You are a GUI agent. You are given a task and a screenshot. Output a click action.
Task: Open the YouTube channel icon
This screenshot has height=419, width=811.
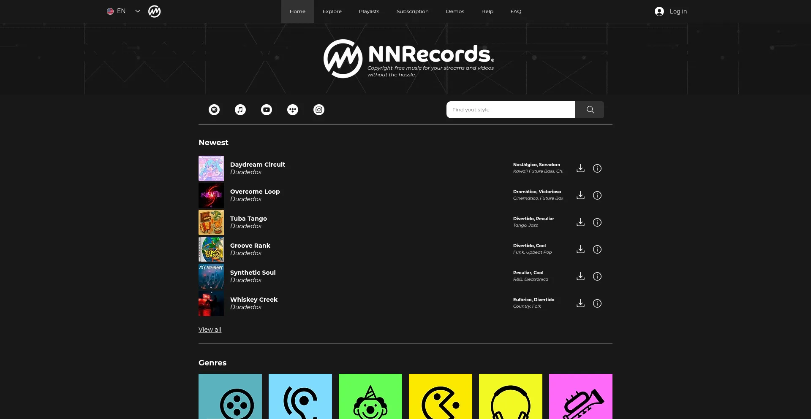[267, 110]
